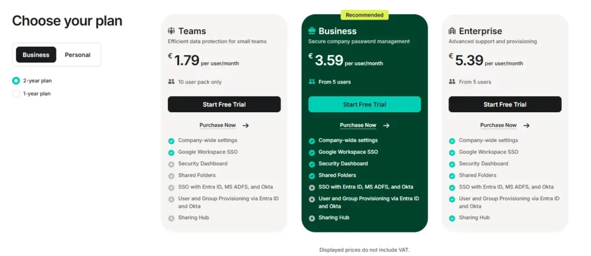Screen dimensions: 591x256
Task: Click the check icon beside Enterprise Sharing Hub
Action: coord(452,218)
